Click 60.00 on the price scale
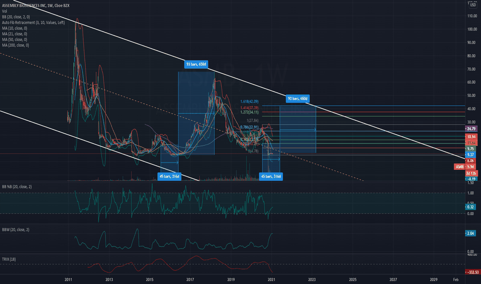The height and width of the screenshot is (284, 481). pyautogui.click(x=472, y=82)
